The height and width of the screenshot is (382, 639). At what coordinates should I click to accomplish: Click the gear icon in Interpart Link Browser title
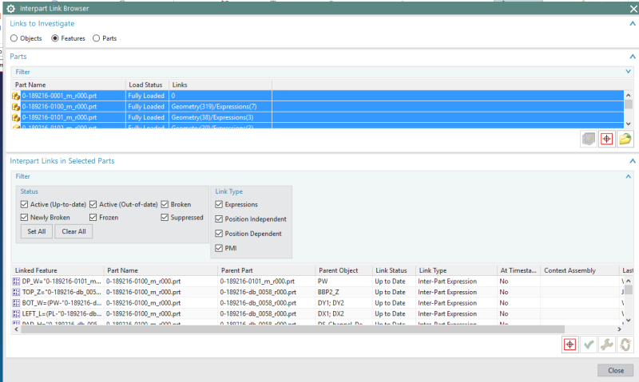11,8
